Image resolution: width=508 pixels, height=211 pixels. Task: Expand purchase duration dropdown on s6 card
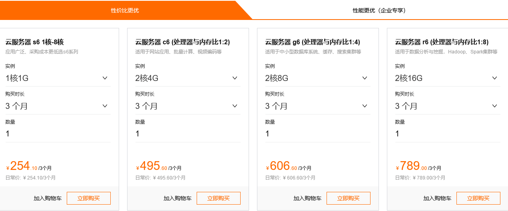coord(58,106)
